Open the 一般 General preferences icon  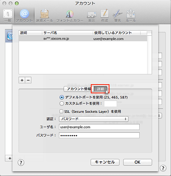click(8, 16)
